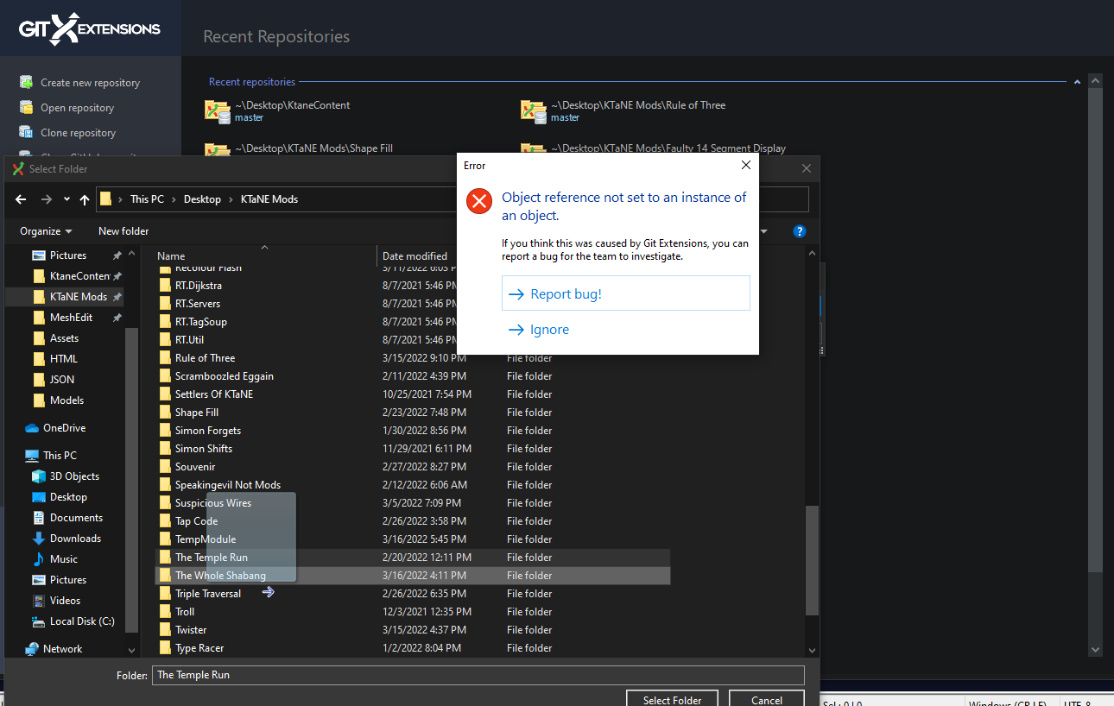
Task: Click the Create new repository icon
Action: [25, 82]
